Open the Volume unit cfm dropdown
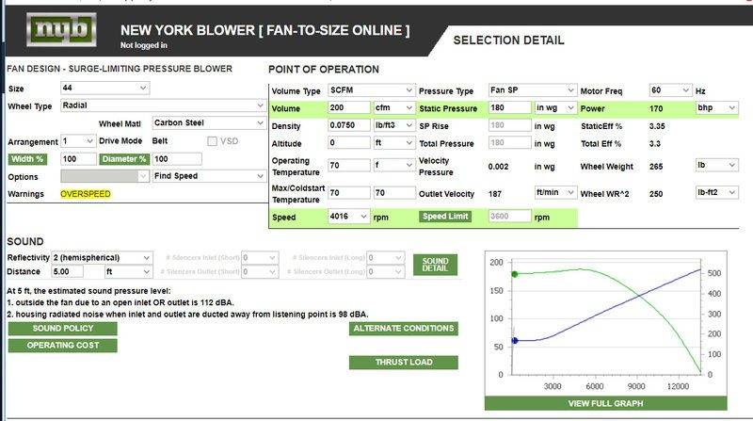 click(393, 107)
